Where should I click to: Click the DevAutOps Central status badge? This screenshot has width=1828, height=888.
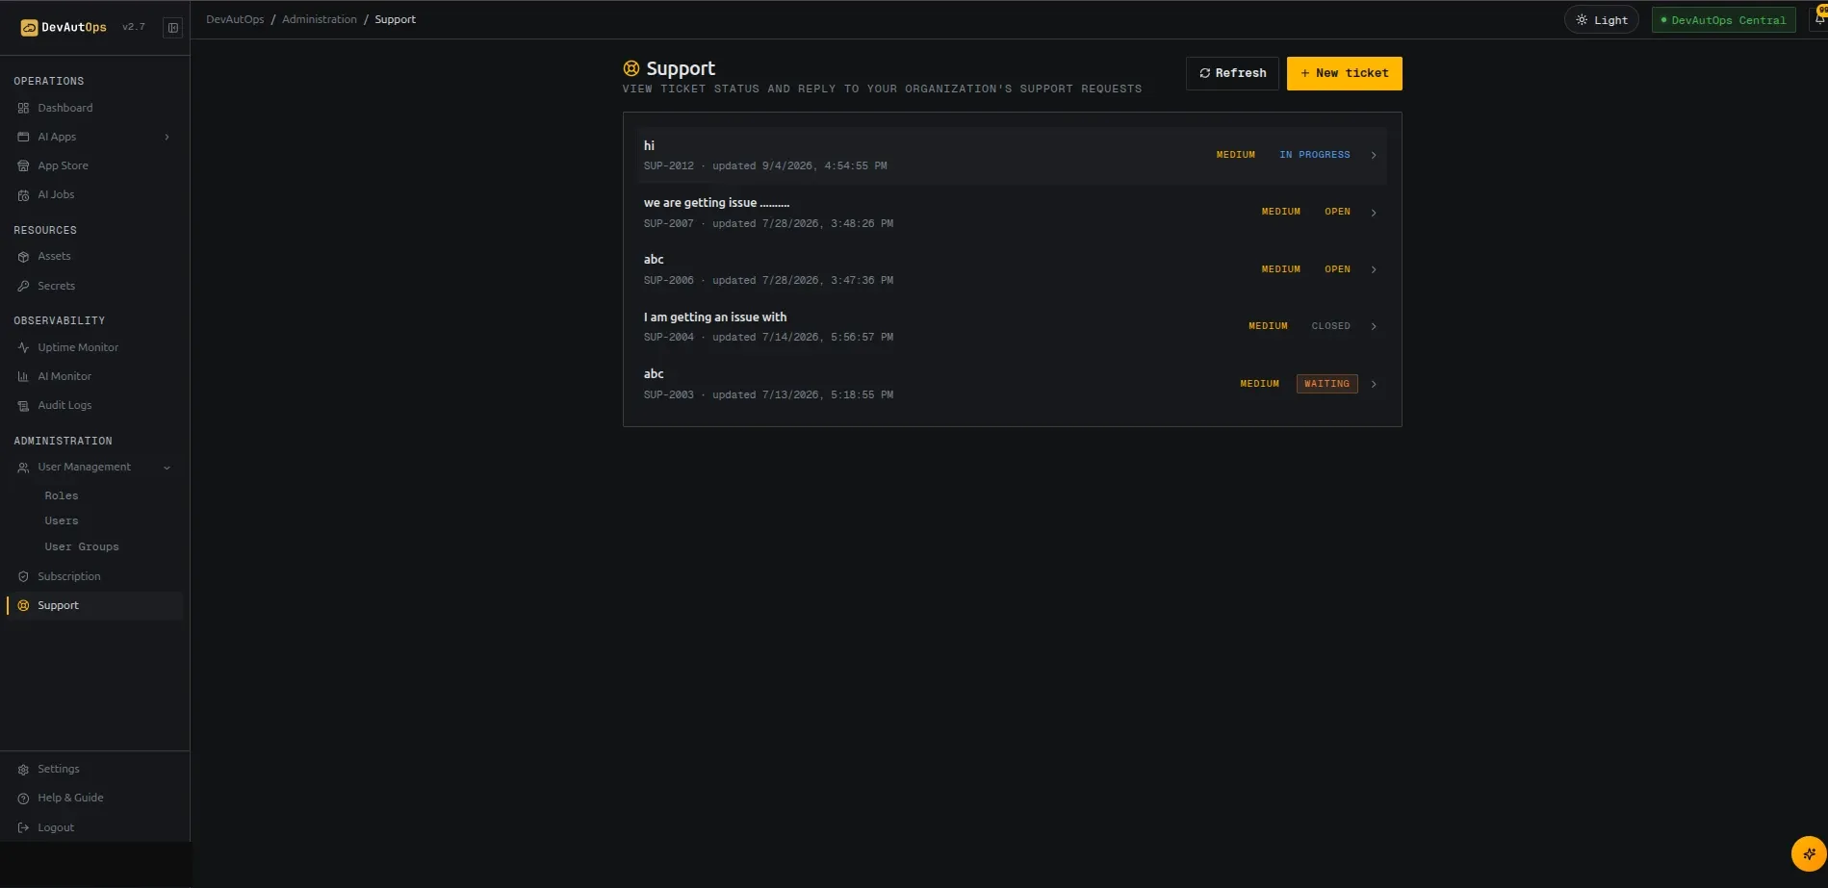[x=1723, y=20]
